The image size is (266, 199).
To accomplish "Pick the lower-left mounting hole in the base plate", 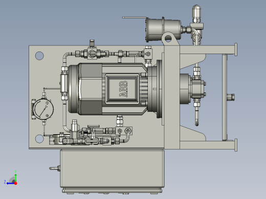I will [x=39, y=139].
